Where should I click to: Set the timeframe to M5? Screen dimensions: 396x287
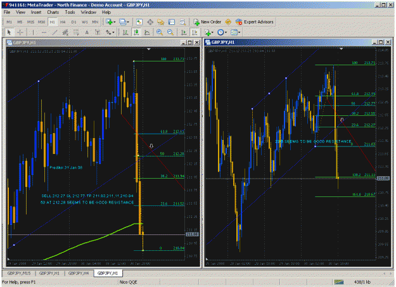click(20, 22)
